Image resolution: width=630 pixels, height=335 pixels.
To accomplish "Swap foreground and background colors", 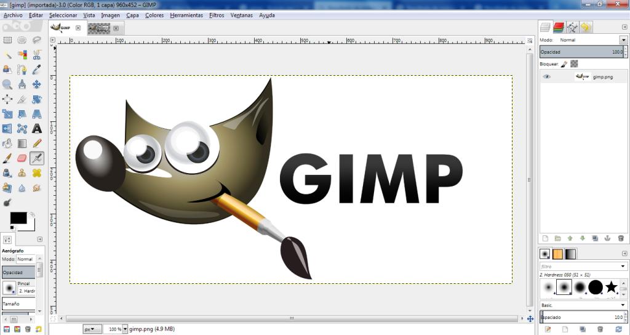I will (x=32, y=214).
